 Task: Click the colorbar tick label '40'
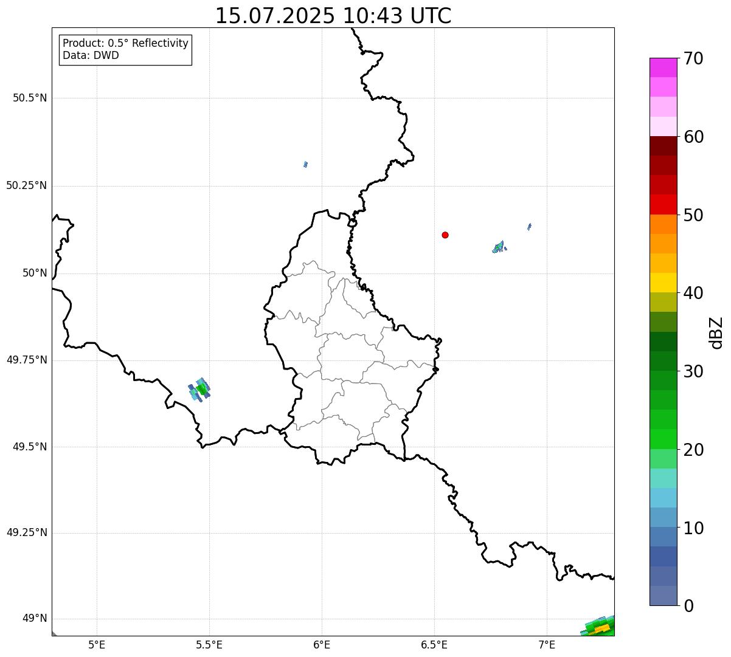pos(693,293)
